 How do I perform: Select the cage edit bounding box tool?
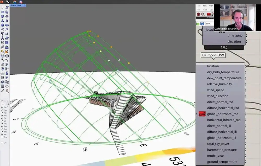pyautogui.click(x=2, y=82)
